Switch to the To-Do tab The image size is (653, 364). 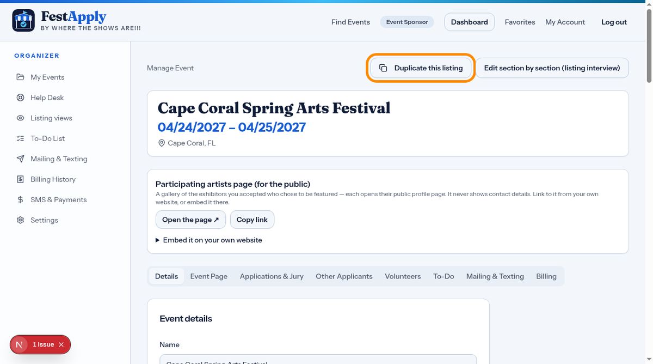point(443,276)
